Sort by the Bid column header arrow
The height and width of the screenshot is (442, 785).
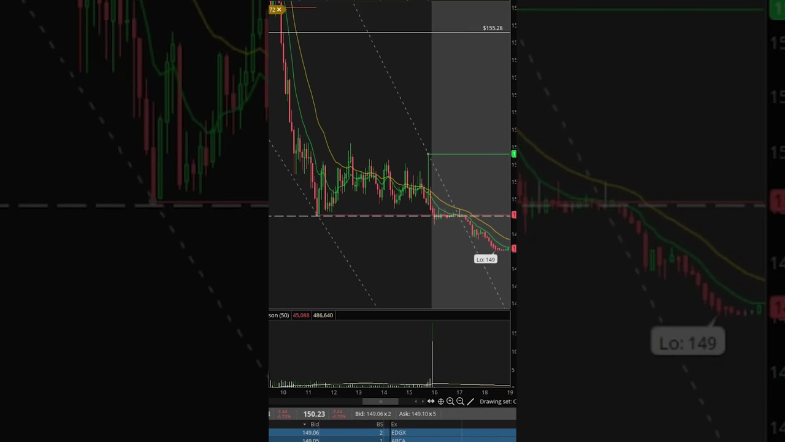tap(305, 424)
